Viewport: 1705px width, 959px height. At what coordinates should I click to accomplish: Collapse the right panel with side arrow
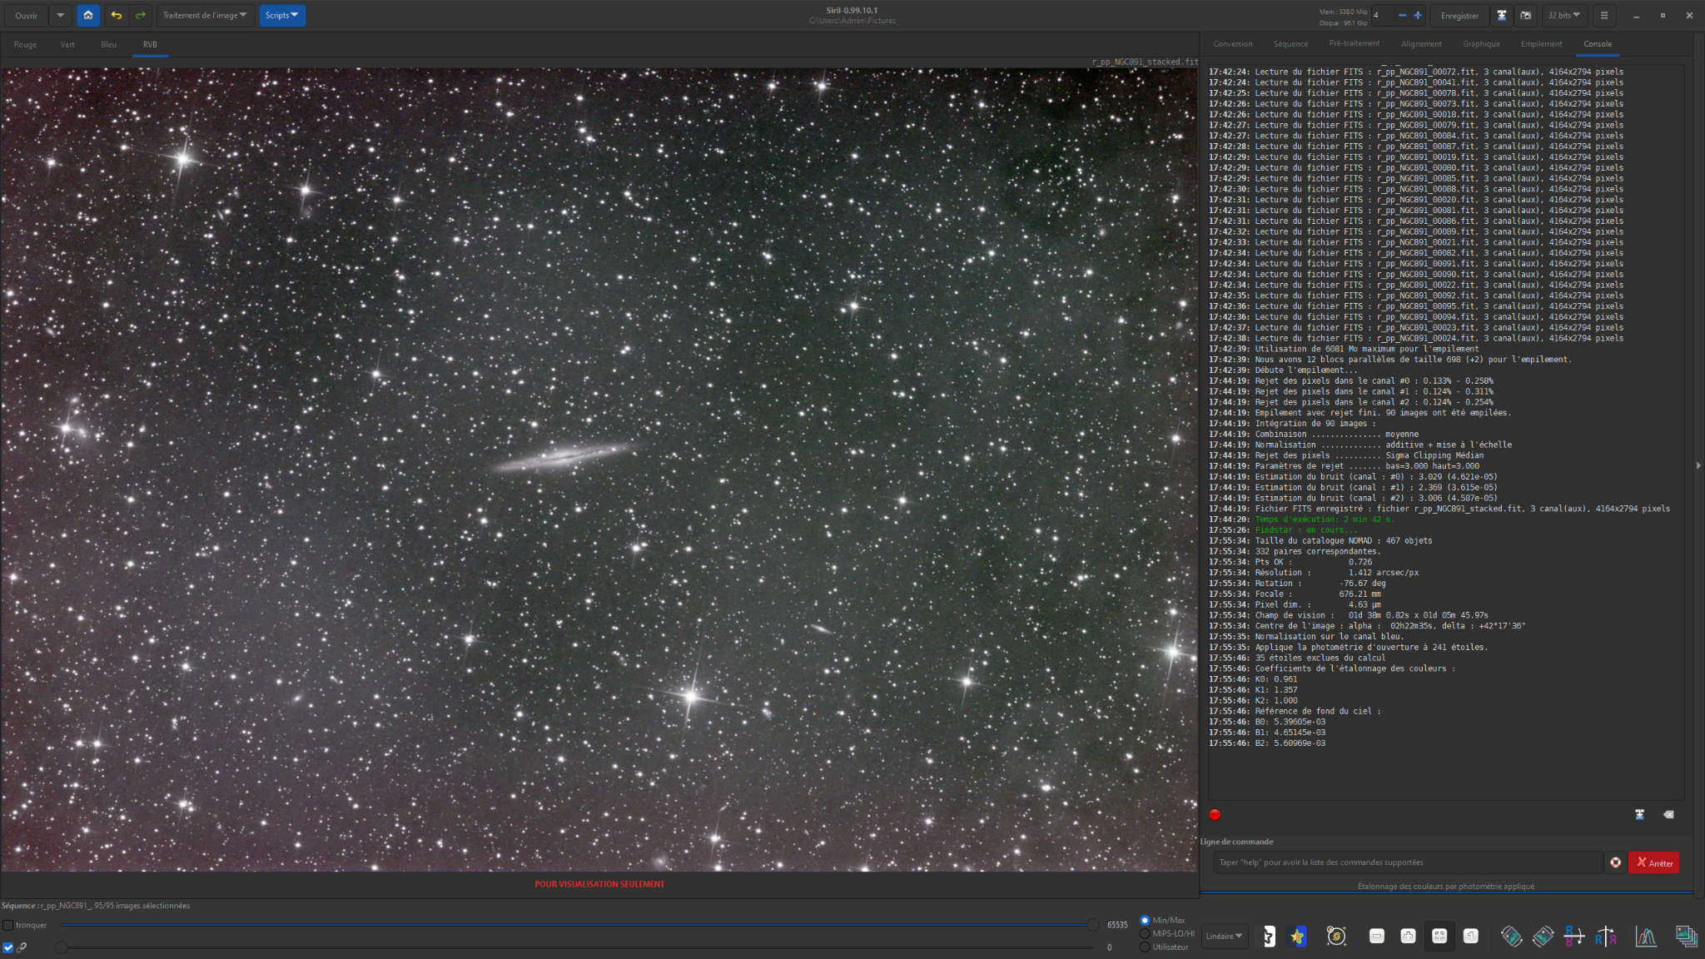point(1698,465)
